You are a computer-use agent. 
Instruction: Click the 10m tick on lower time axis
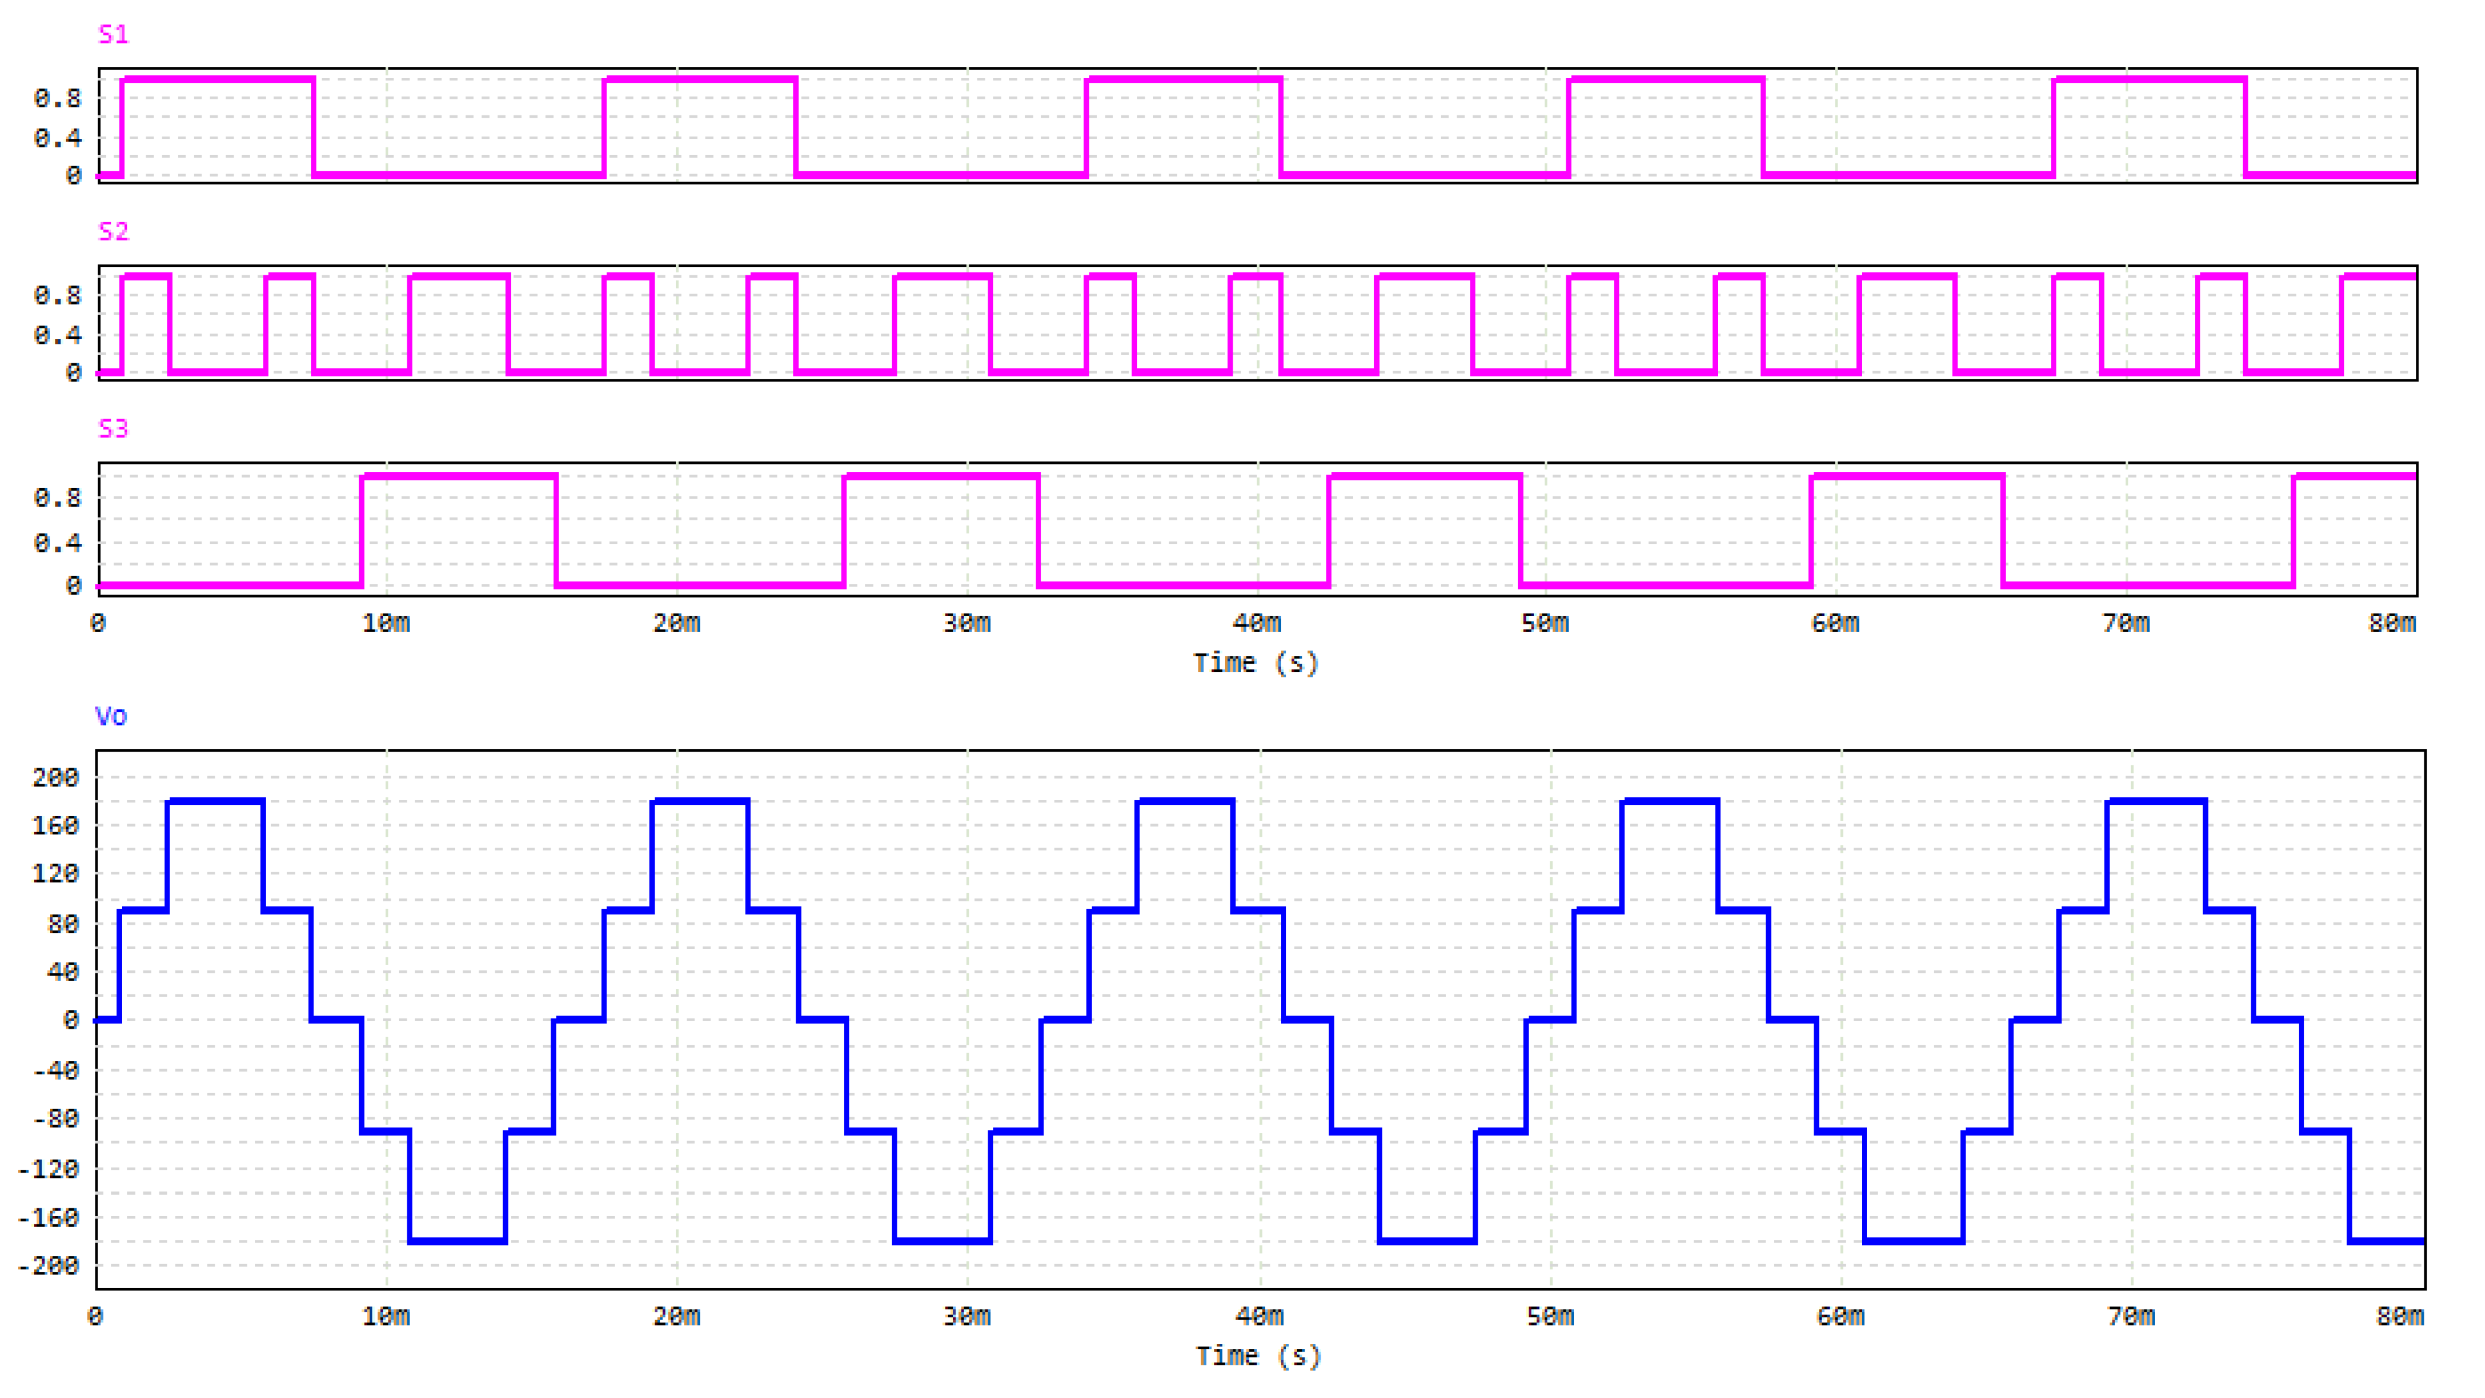pyautogui.click(x=386, y=1316)
